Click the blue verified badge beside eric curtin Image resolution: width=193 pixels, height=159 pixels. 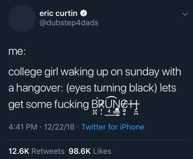[x=83, y=13]
